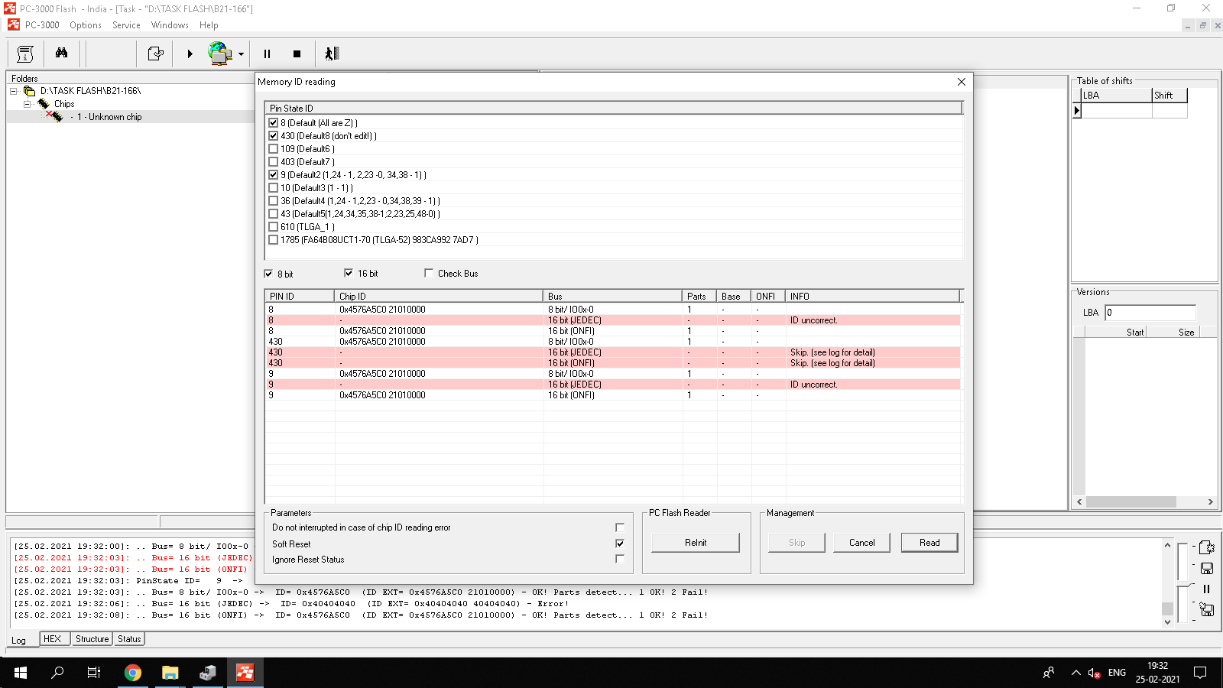Enable pin state 403 Default7 checkbox

point(273,161)
